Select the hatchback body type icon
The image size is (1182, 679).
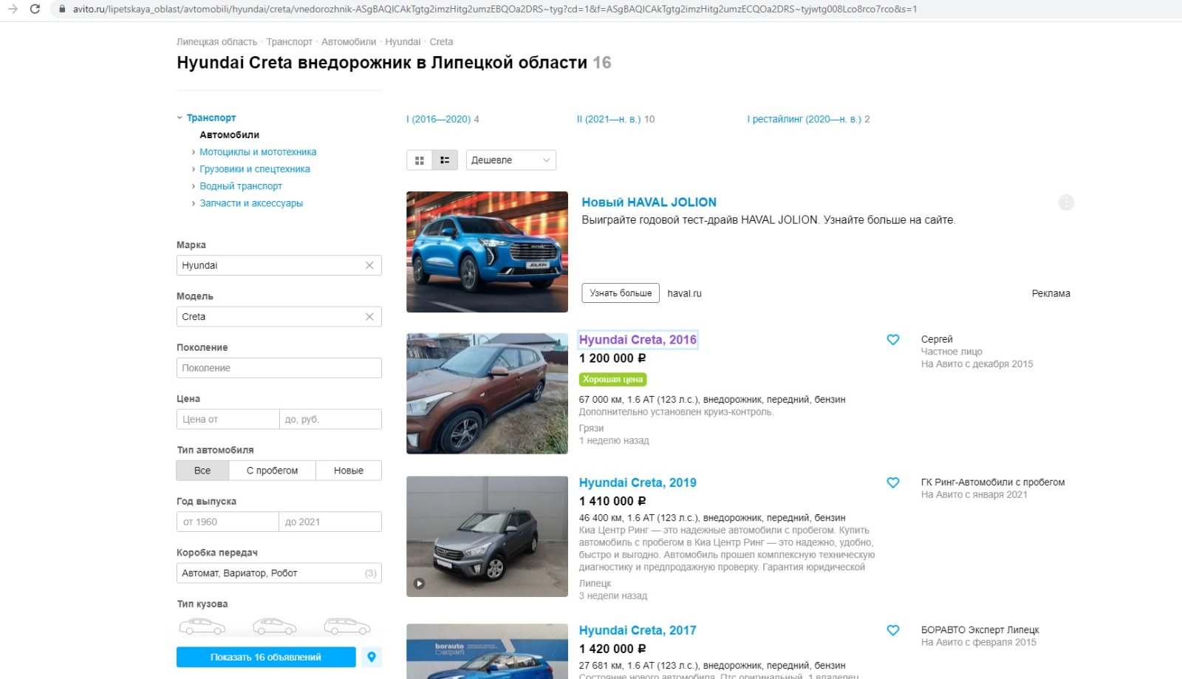tap(275, 626)
